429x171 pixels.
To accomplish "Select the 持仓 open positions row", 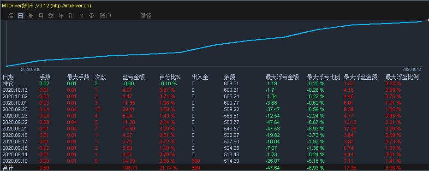I will (x=214, y=83).
